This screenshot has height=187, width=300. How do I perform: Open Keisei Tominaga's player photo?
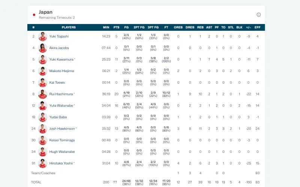[43, 140]
